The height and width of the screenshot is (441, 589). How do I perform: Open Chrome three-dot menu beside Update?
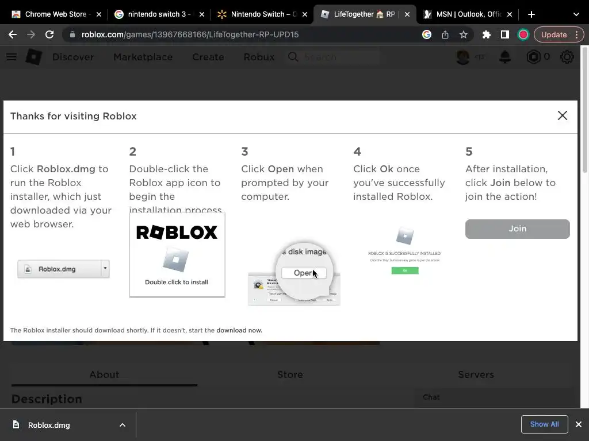click(x=576, y=34)
